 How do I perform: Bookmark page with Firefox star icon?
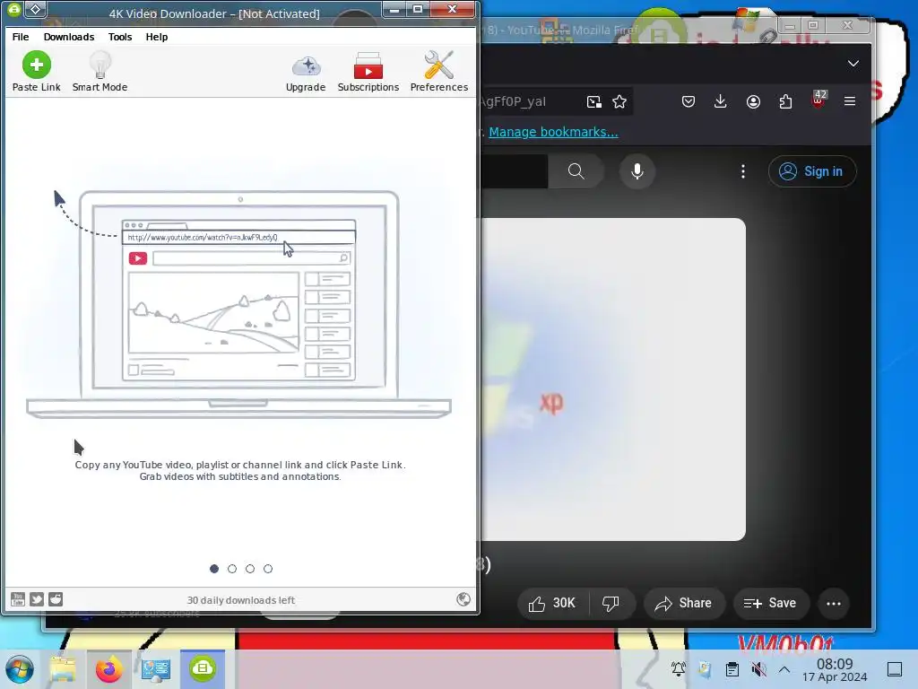coord(619,102)
